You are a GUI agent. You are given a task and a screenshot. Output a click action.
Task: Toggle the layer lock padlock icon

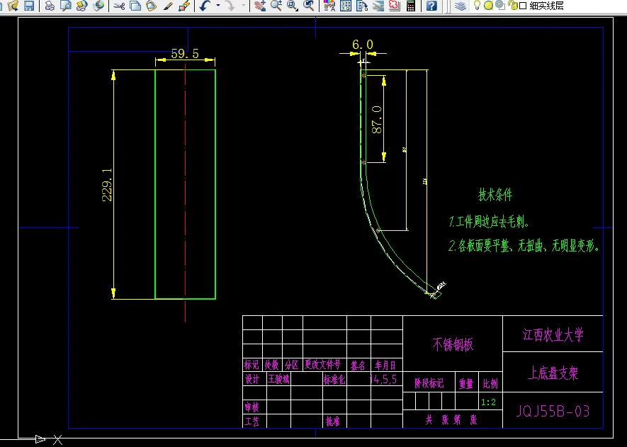pyautogui.click(x=512, y=5)
